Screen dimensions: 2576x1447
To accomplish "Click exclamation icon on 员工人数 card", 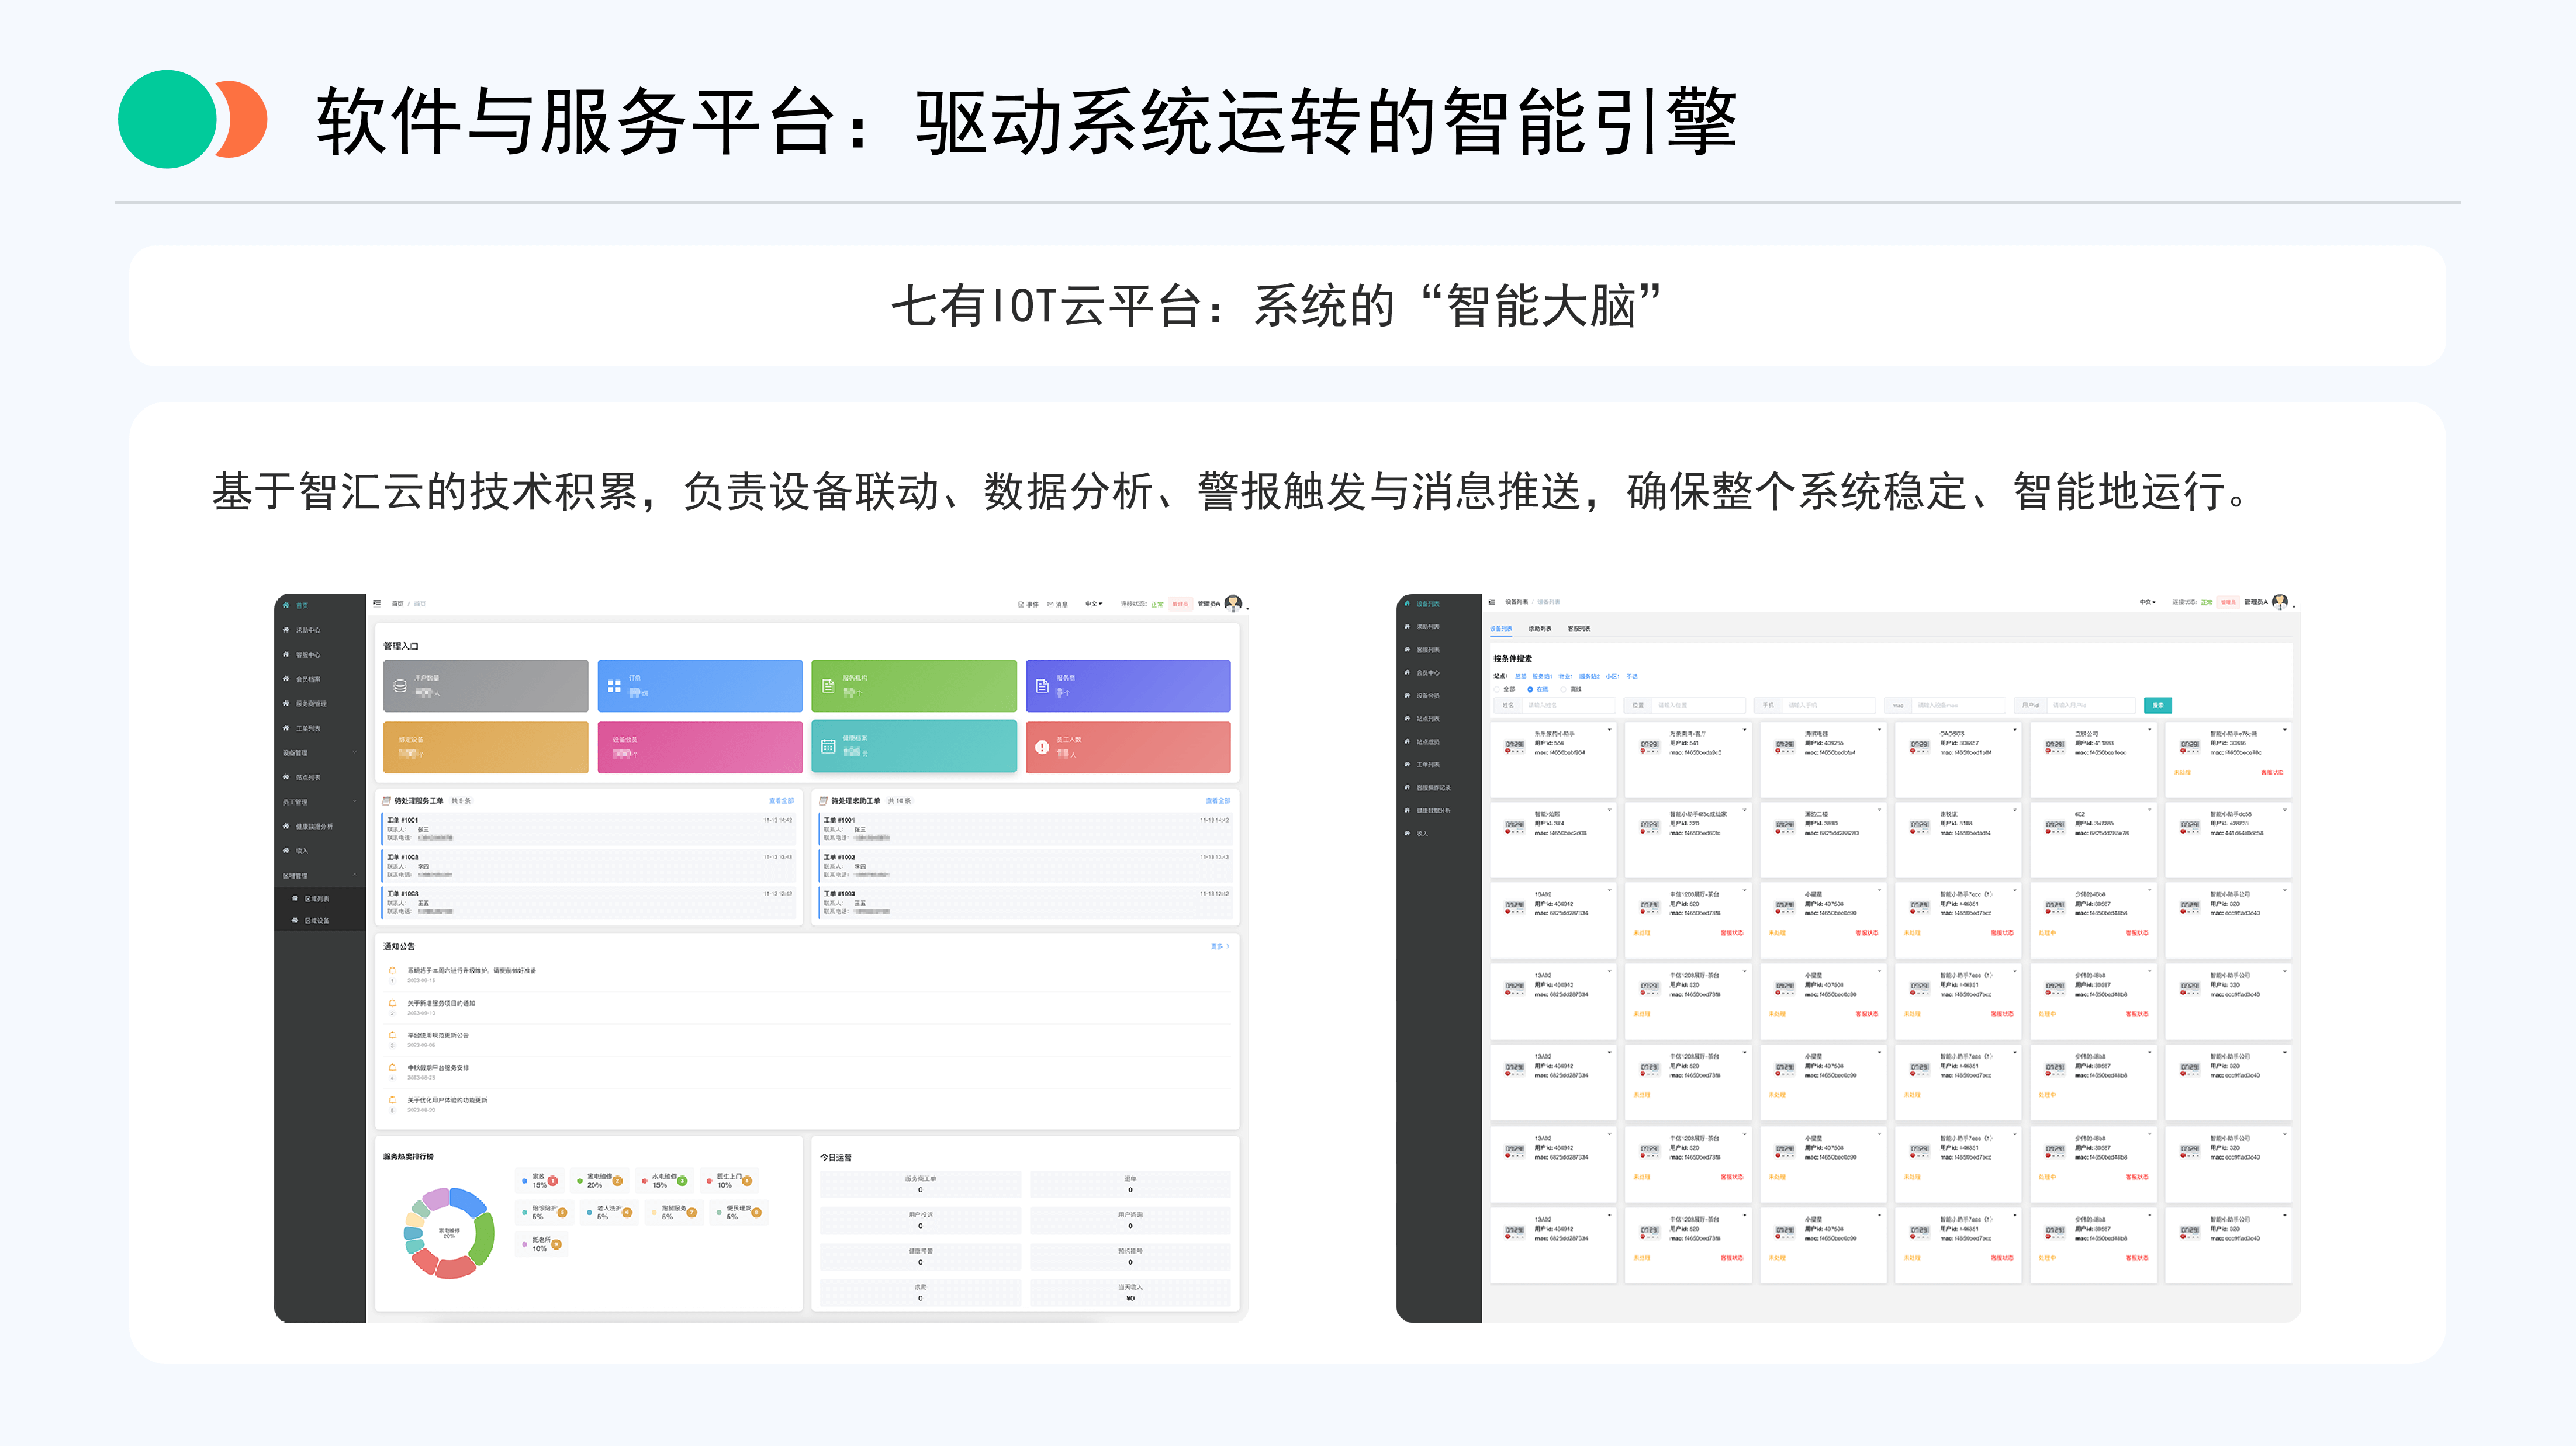I will click(1042, 747).
